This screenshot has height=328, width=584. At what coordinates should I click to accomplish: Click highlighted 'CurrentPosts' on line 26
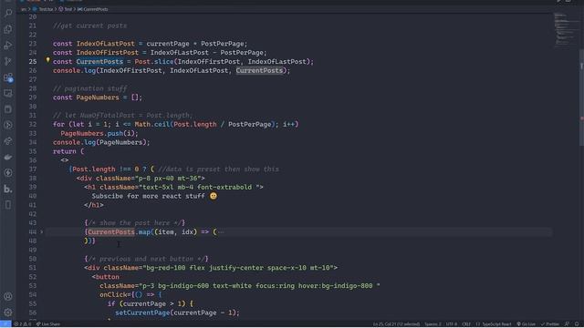[x=259, y=70]
